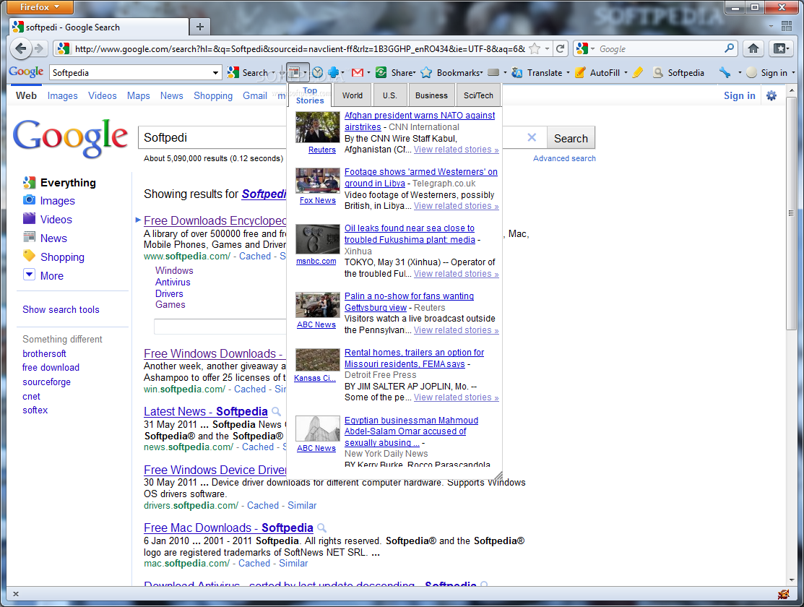The image size is (804, 607).
Task: Click the 'sourceforge' related search
Action: click(47, 382)
